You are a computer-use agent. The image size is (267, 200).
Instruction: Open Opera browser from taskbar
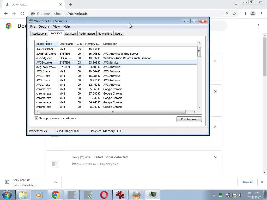[x=104, y=195]
